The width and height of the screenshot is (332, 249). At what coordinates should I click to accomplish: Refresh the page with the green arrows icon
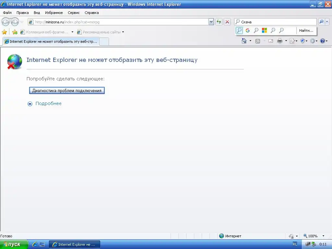point(219,22)
